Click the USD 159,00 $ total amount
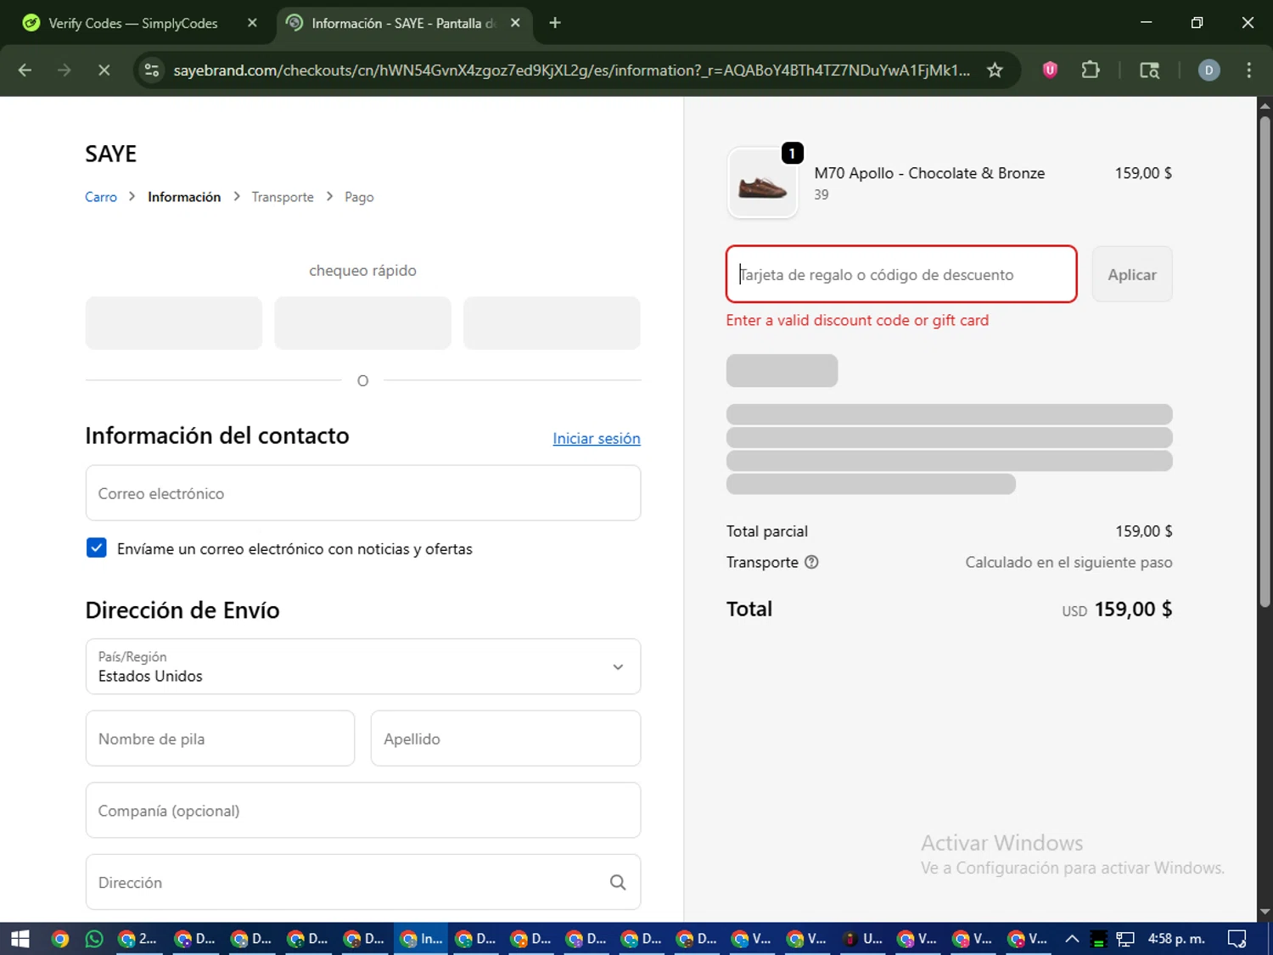This screenshot has width=1273, height=955. 1117,610
